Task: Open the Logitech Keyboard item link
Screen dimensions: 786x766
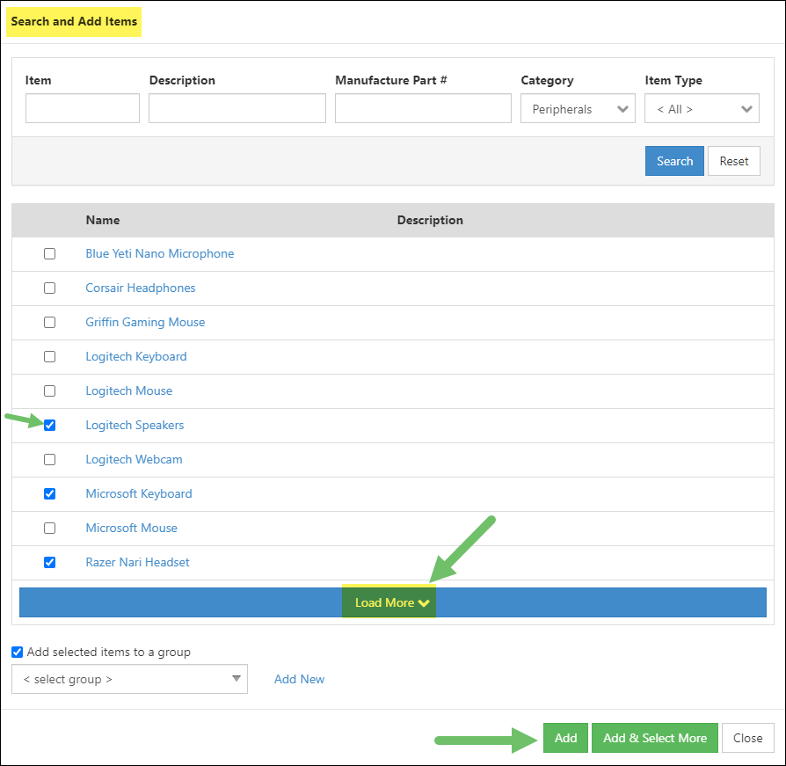Action: (136, 356)
